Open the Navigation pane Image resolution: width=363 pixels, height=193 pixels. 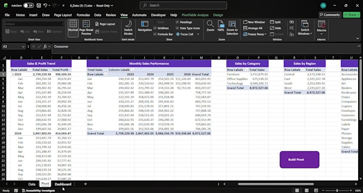(x=145, y=26)
